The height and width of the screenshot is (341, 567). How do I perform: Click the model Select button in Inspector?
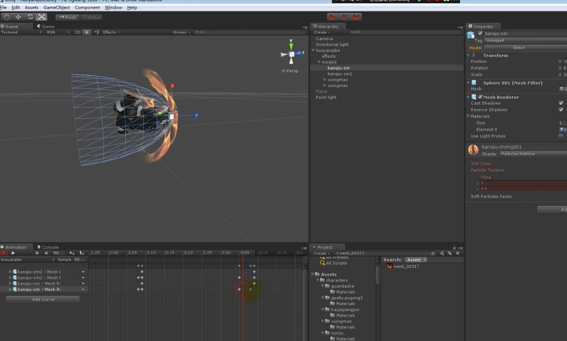click(x=519, y=48)
